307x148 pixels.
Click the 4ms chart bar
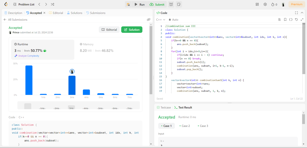tap(86, 92)
